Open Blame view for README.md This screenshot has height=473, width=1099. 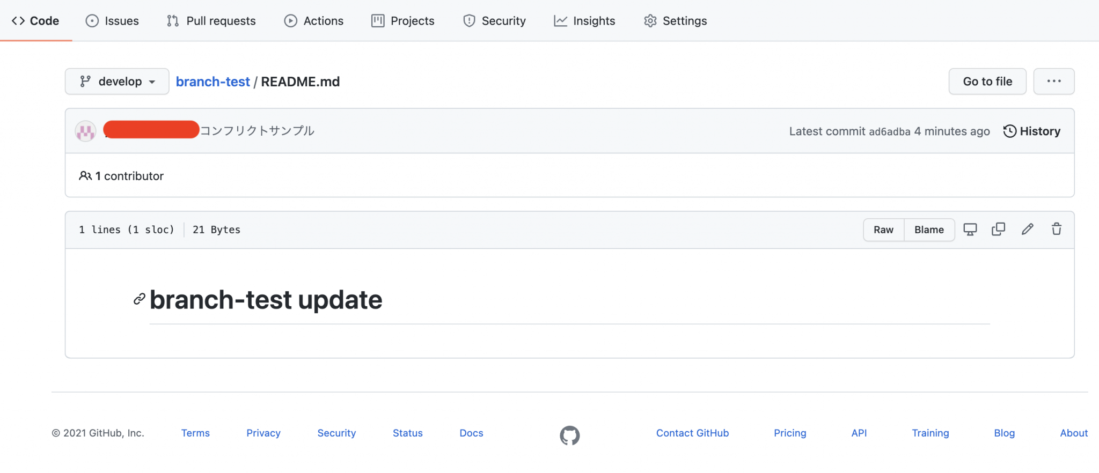coord(929,230)
